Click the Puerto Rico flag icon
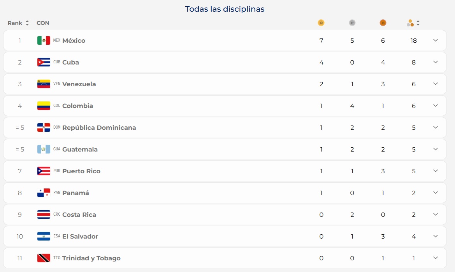 pyautogui.click(x=44, y=171)
